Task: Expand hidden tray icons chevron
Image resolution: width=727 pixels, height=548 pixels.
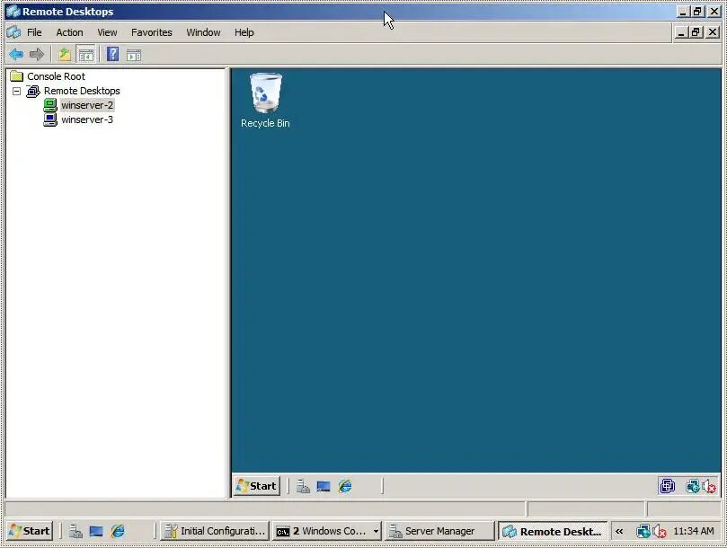Action: point(619,531)
